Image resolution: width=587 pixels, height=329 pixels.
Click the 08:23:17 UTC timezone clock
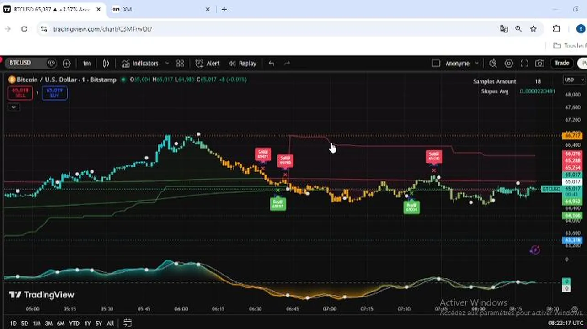566,323
